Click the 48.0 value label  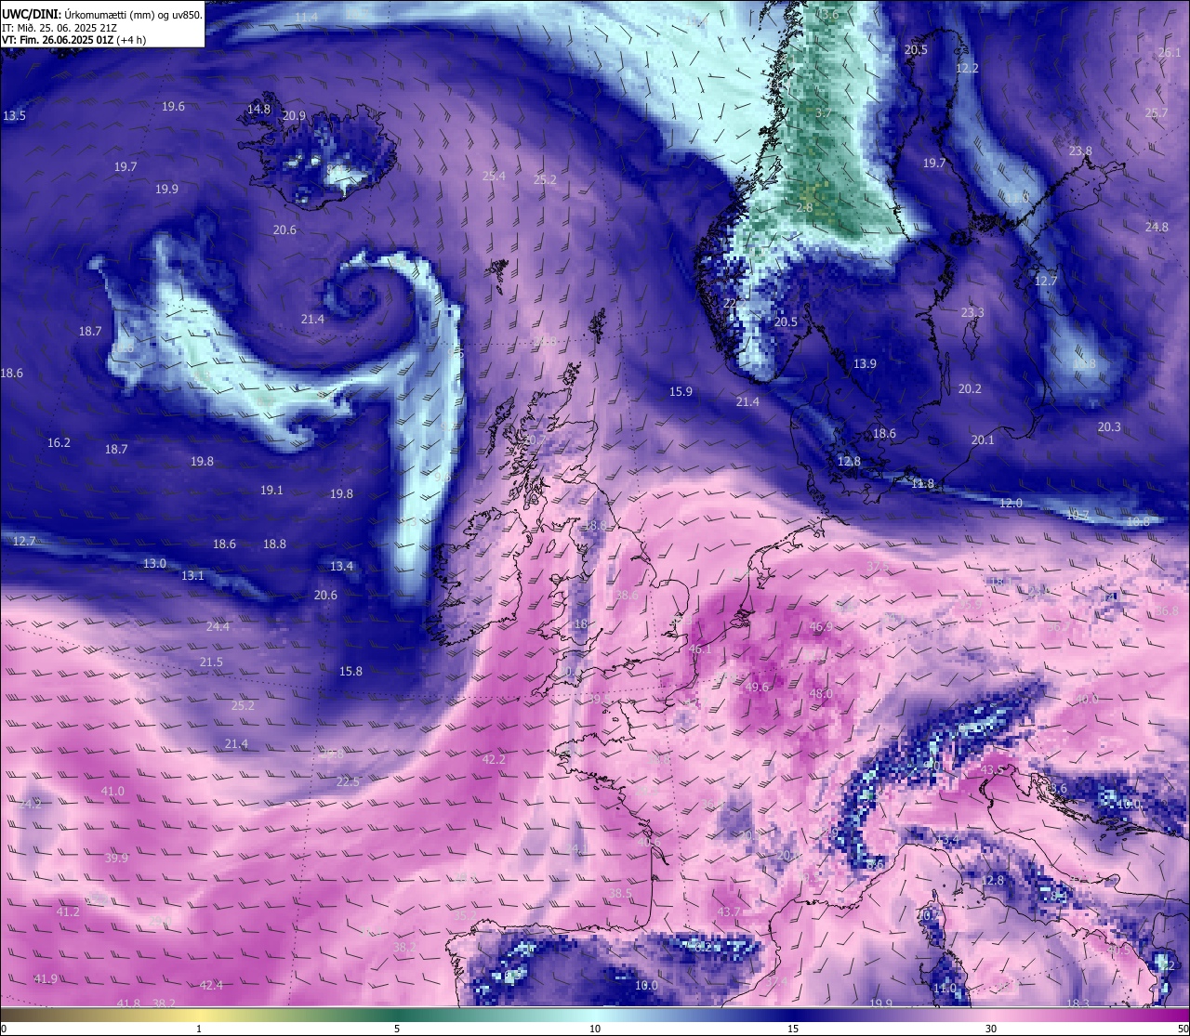tap(821, 694)
